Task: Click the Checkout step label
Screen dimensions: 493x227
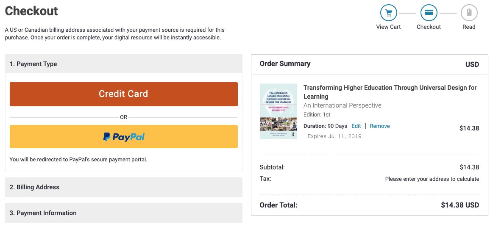Action: coord(429,27)
